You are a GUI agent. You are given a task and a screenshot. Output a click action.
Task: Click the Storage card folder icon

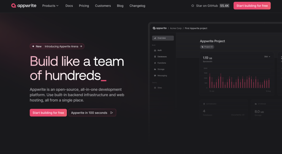pyautogui.click(x=256, y=104)
